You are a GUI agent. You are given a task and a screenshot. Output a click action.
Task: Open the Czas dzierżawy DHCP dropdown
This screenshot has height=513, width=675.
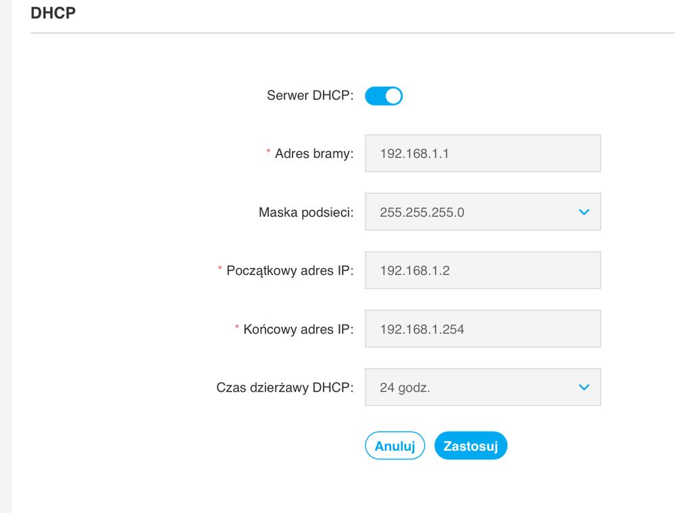click(x=473, y=387)
